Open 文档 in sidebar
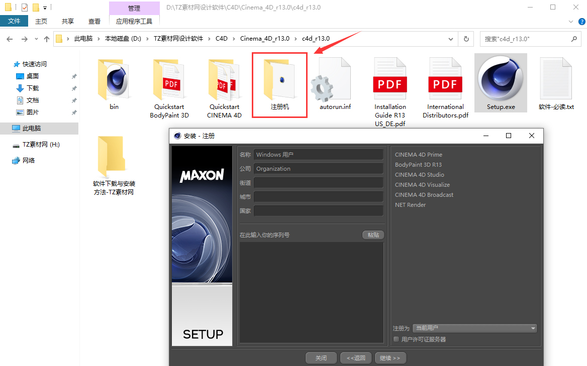This screenshot has width=587, height=366. pos(32,100)
